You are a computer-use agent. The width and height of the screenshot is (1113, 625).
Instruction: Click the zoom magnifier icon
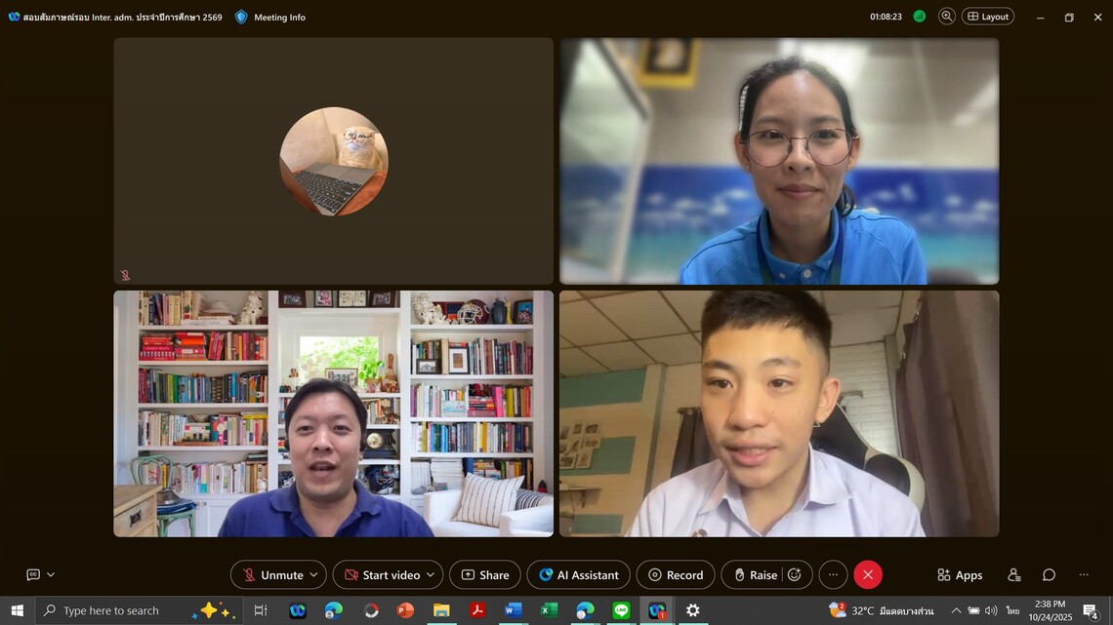tap(946, 17)
